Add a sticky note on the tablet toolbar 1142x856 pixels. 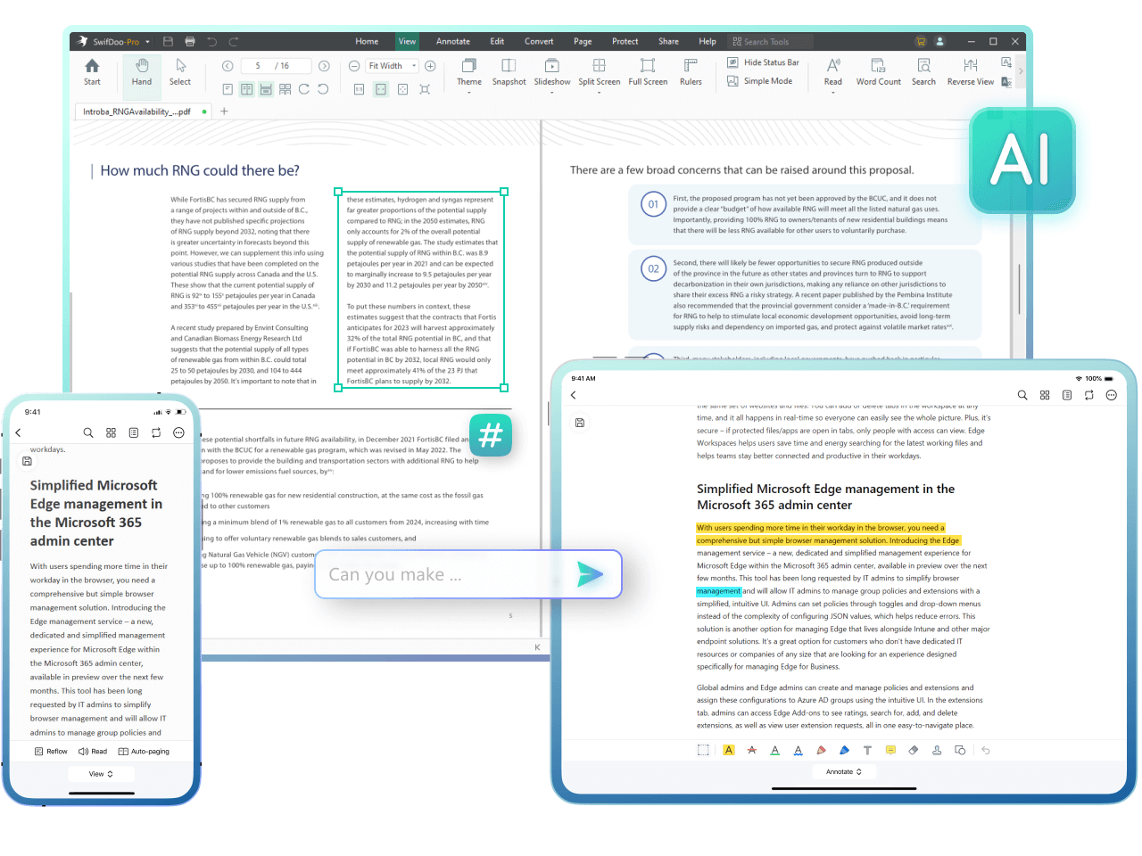point(890,750)
